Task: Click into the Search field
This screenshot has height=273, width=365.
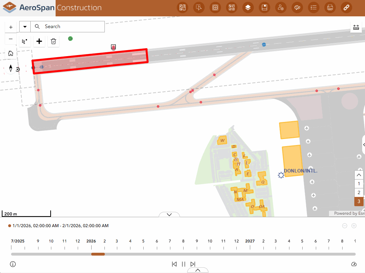Action: pos(68,27)
